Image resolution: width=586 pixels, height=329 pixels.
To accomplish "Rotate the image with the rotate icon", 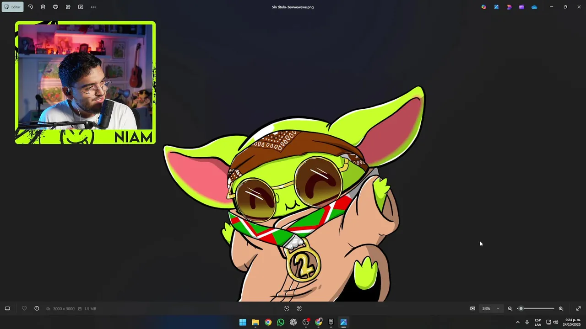I will 30,7.
